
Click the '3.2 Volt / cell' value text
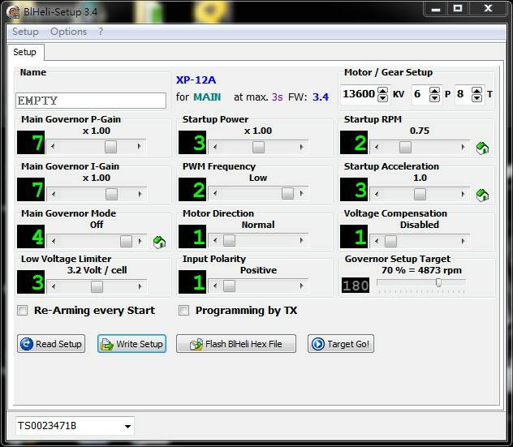tap(97, 270)
